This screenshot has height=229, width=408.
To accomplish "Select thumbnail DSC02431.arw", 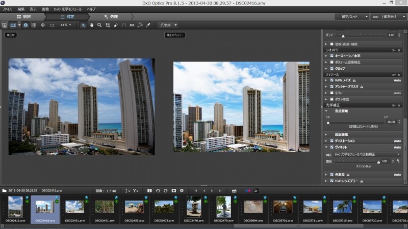I will (74, 209).
